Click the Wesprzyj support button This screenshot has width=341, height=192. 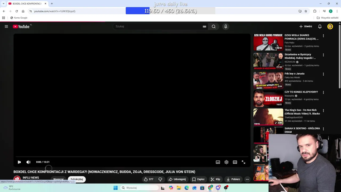pyautogui.click(x=58, y=179)
